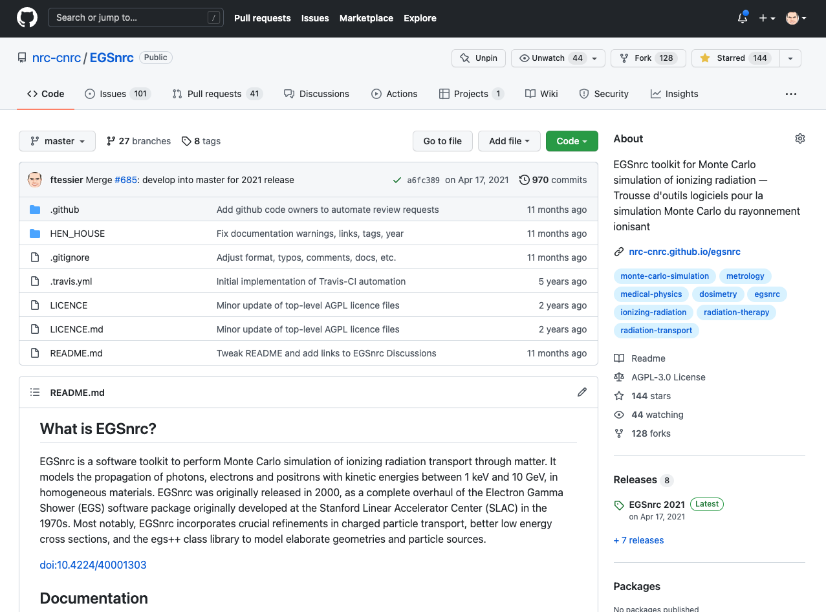Image resolution: width=826 pixels, height=612 pixels.
Task: Select the metrology topic tag
Action: [x=745, y=276]
